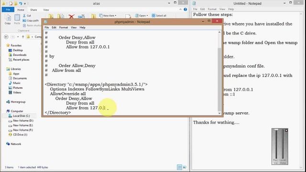Click the 'Deny from all' line inside Directory block

[x=80, y=103]
